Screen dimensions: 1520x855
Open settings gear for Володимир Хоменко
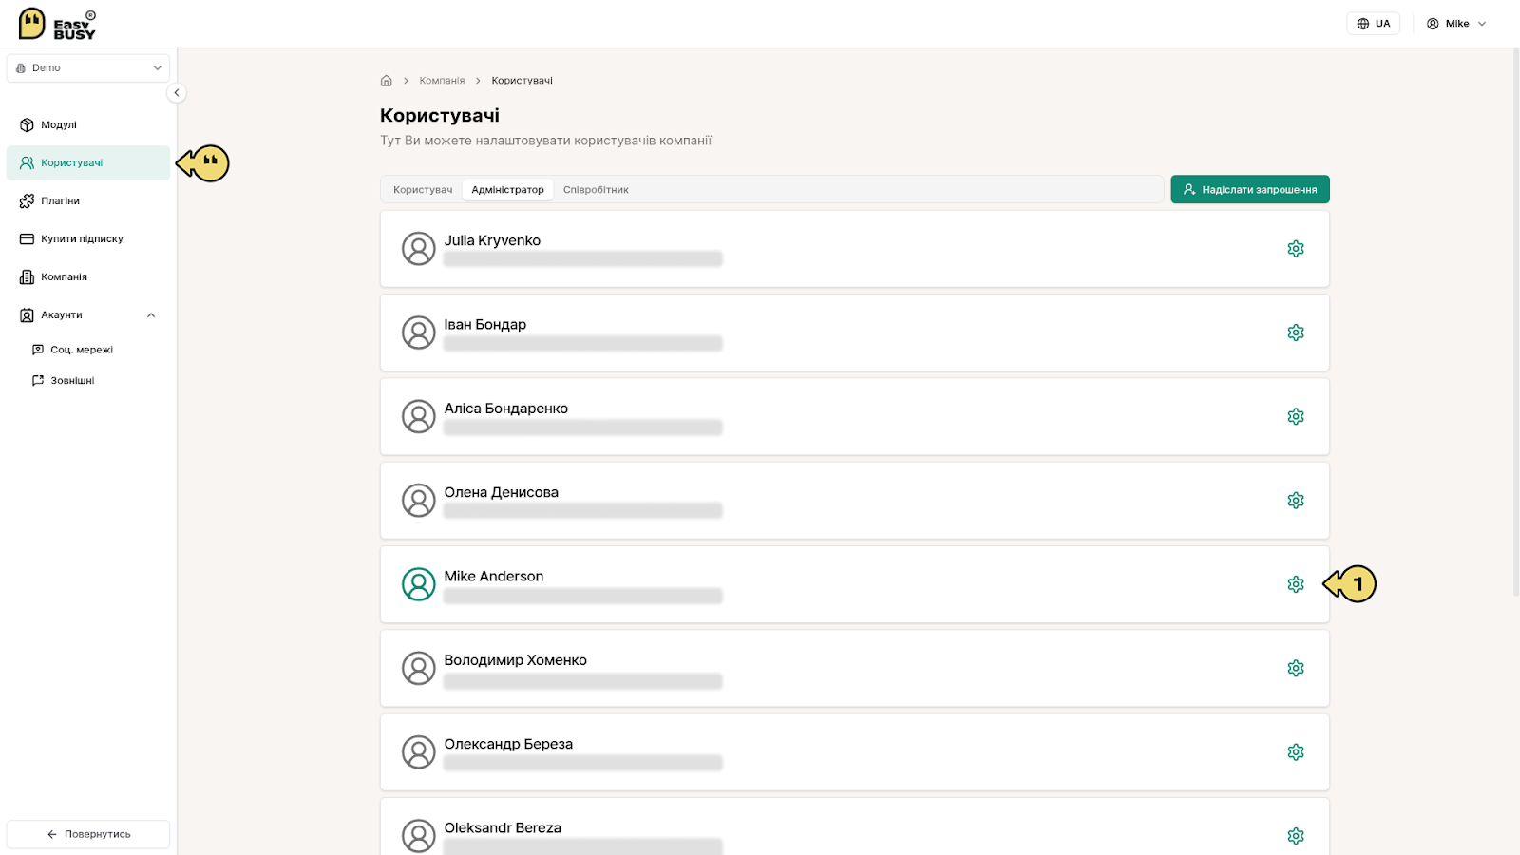(x=1296, y=668)
